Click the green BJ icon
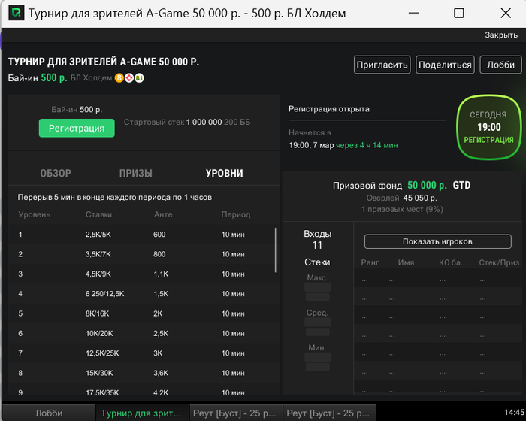 pyautogui.click(x=139, y=78)
